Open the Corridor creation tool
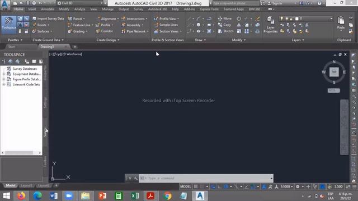The image size is (358, 201). (x=104, y=31)
